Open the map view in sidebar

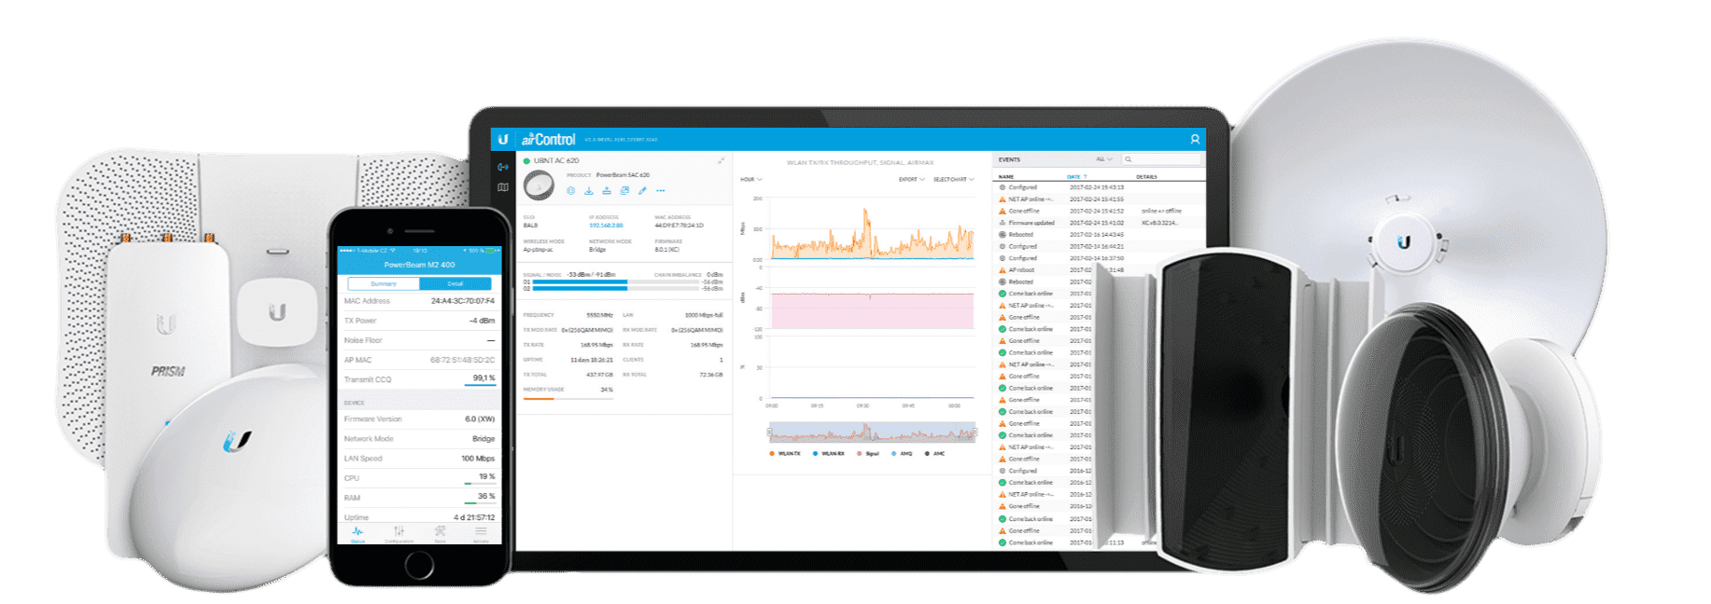coord(503,187)
